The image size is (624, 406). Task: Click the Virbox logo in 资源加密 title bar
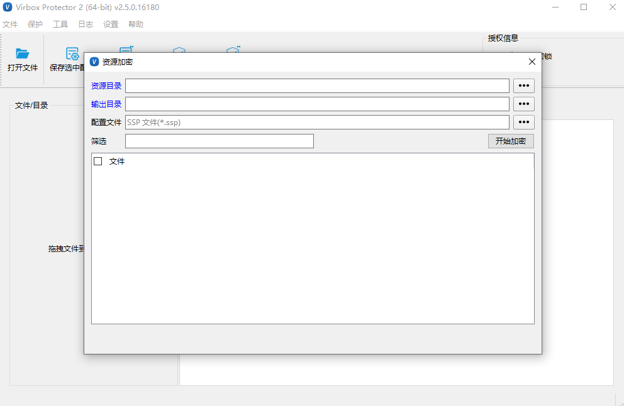(94, 62)
